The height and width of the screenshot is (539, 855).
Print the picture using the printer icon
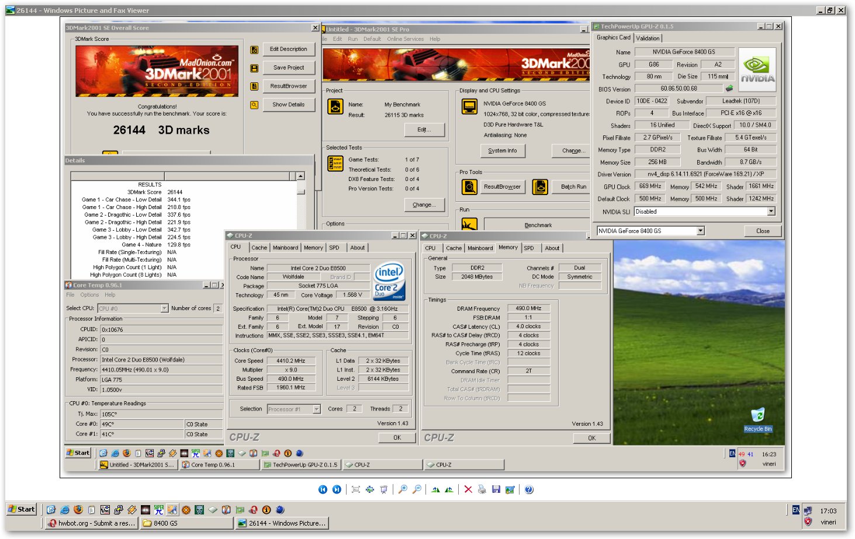[x=482, y=489]
